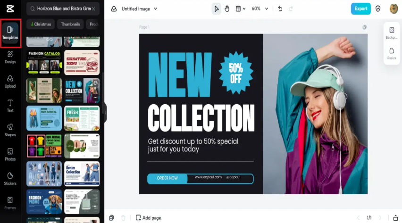Select the hand pan tool
This screenshot has width=402, height=223.
227,9
